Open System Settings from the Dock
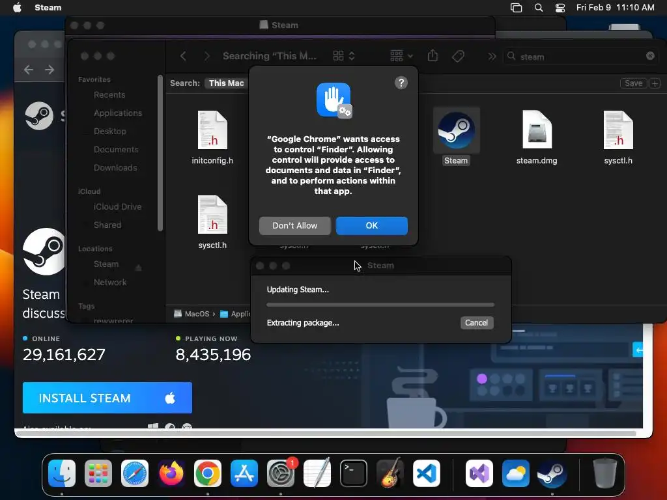 tap(281, 473)
